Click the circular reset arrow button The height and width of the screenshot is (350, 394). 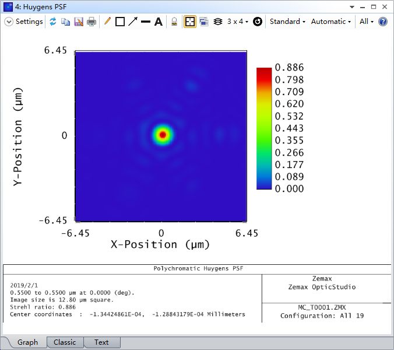(x=258, y=22)
